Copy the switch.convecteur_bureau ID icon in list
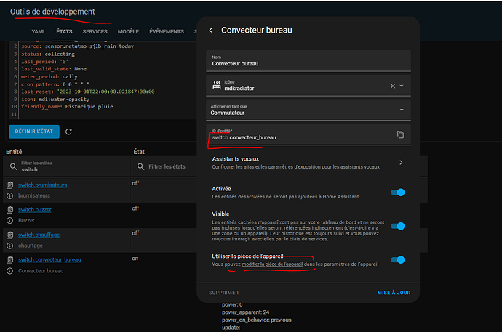The width and height of the screenshot is (502, 332). coord(10,260)
